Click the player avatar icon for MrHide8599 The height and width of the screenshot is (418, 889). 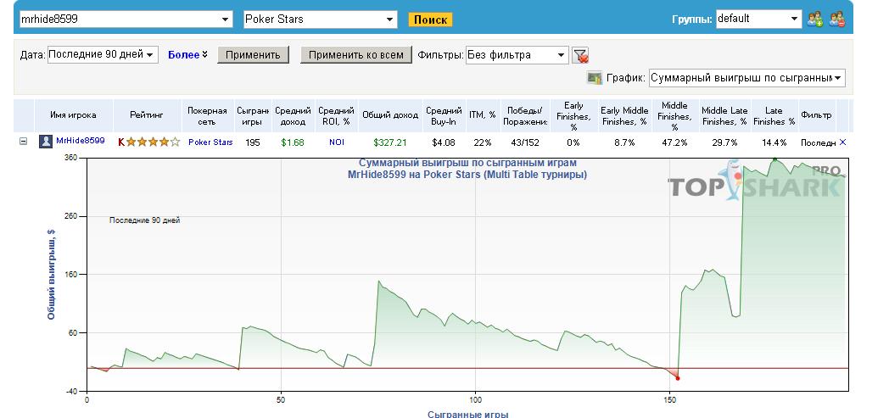(46, 142)
